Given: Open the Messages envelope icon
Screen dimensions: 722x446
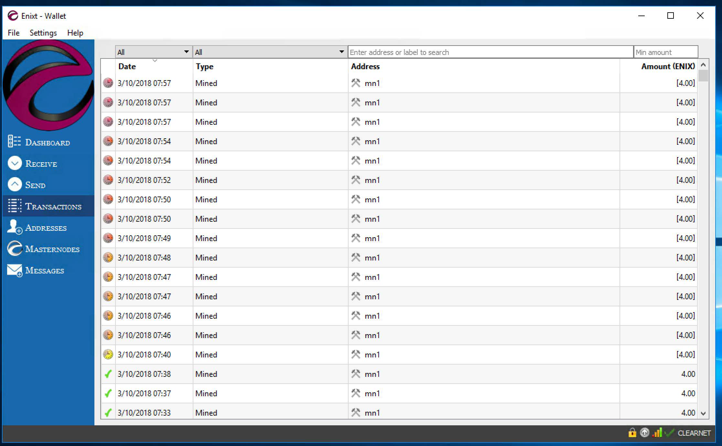Looking at the screenshot, I should coord(15,270).
